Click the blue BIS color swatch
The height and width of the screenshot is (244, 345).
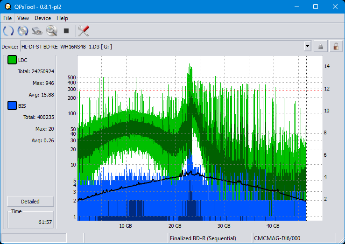[x=12, y=106]
